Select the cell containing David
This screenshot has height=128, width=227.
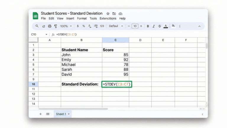82,74
